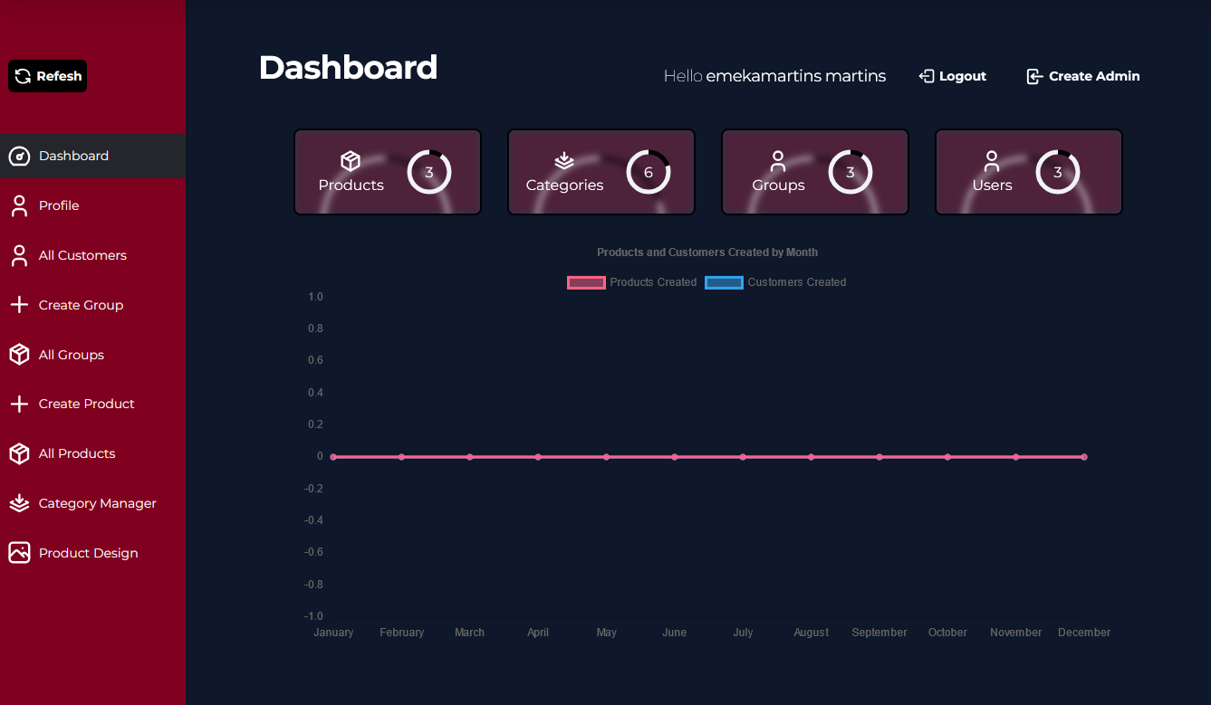Click the plus icon beside Create Group
Image resolution: width=1211 pixels, height=705 pixels.
[19, 305]
